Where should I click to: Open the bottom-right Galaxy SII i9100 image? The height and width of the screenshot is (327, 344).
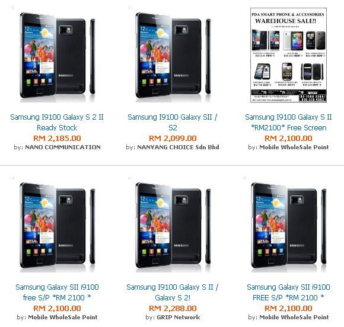[288, 227]
